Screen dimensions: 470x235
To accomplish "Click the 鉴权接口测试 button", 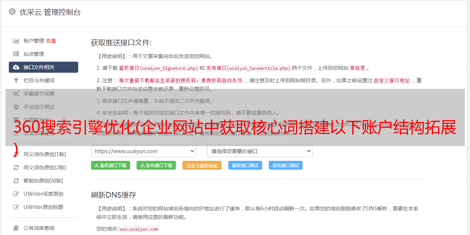I will click(x=245, y=165).
